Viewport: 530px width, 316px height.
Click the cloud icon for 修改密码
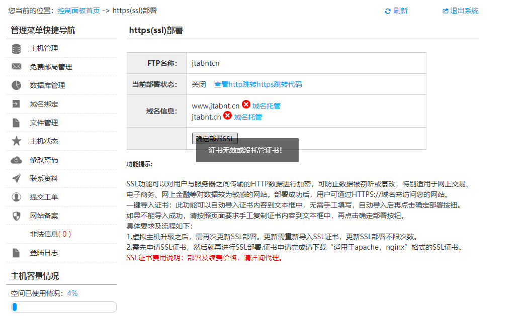(x=17, y=160)
